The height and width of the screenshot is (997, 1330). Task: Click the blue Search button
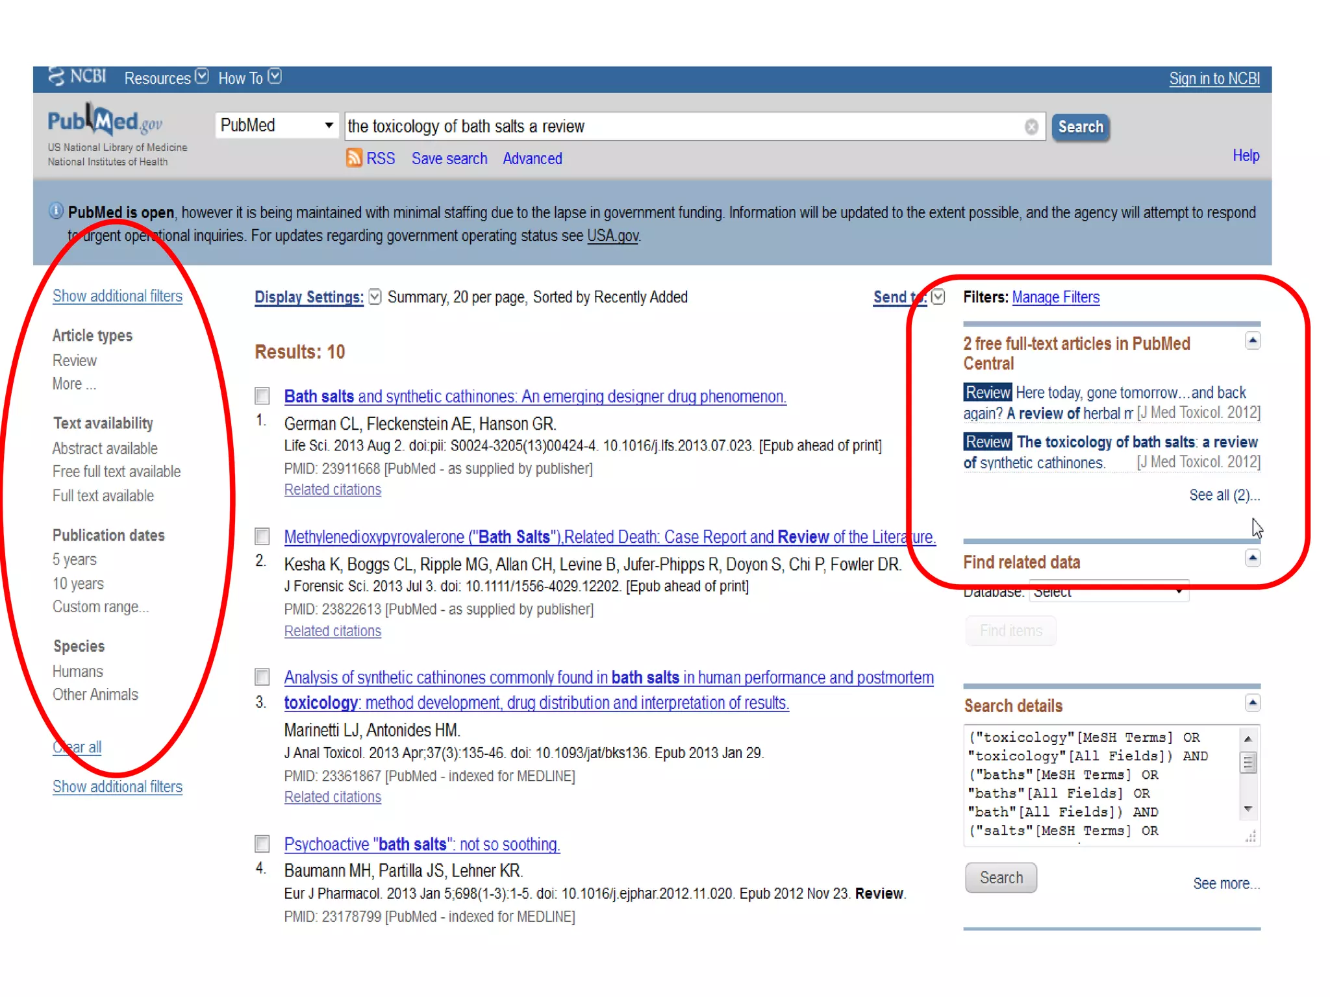tap(1080, 127)
